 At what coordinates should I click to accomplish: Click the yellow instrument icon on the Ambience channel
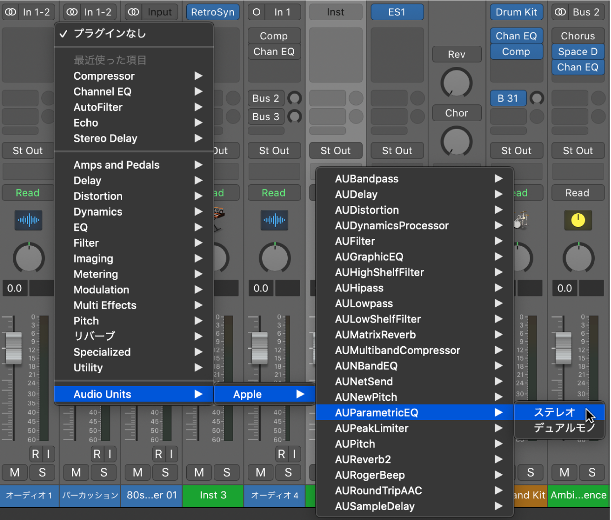click(x=578, y=220)
